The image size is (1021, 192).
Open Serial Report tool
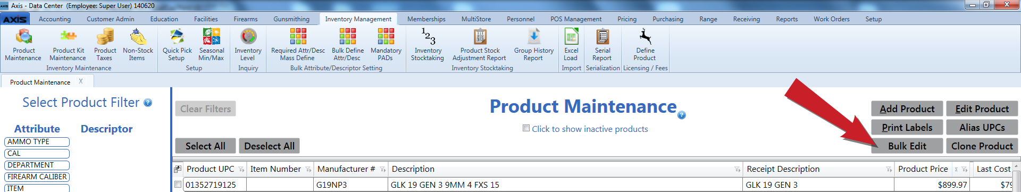click(602, 45)
